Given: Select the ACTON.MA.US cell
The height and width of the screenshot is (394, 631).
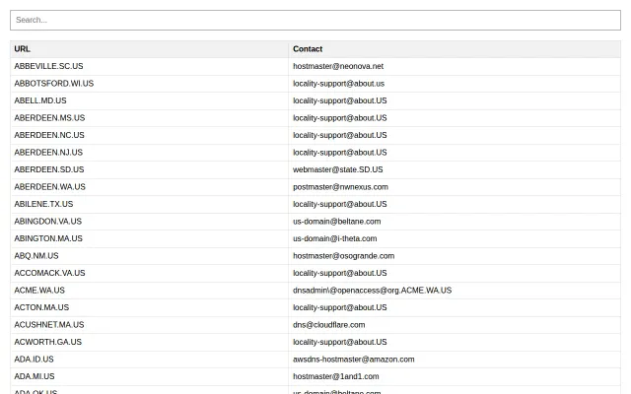Looking at the screenshot, I should pyautogui.click(x=149, y=308).
